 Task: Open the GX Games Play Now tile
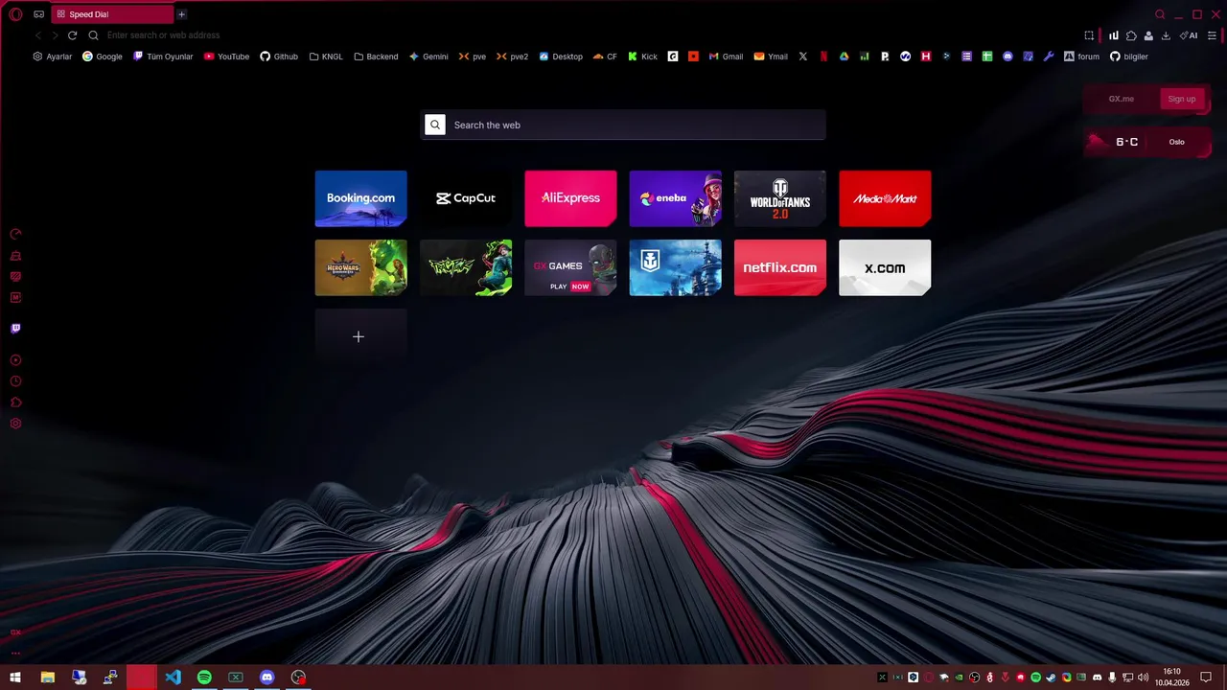coord(570,267)
